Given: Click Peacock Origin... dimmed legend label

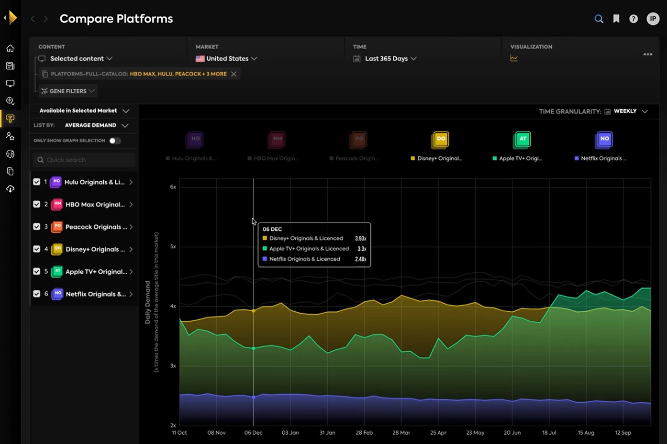Looking at the screenshot, I should (x=357, y=158).
